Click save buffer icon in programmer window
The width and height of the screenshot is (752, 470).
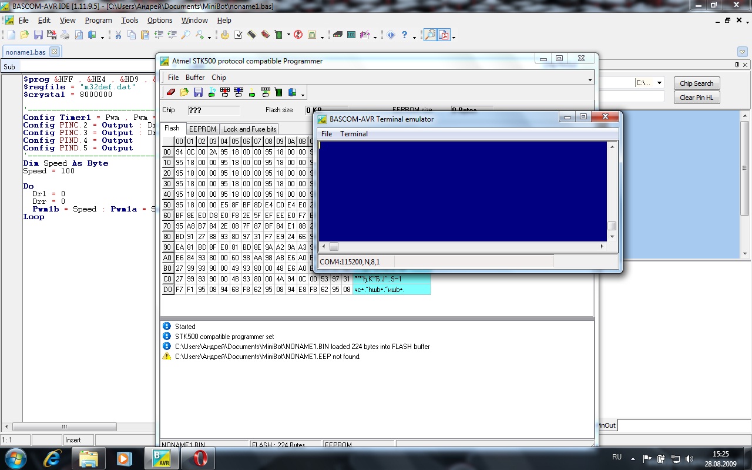(x=198, y=92)
